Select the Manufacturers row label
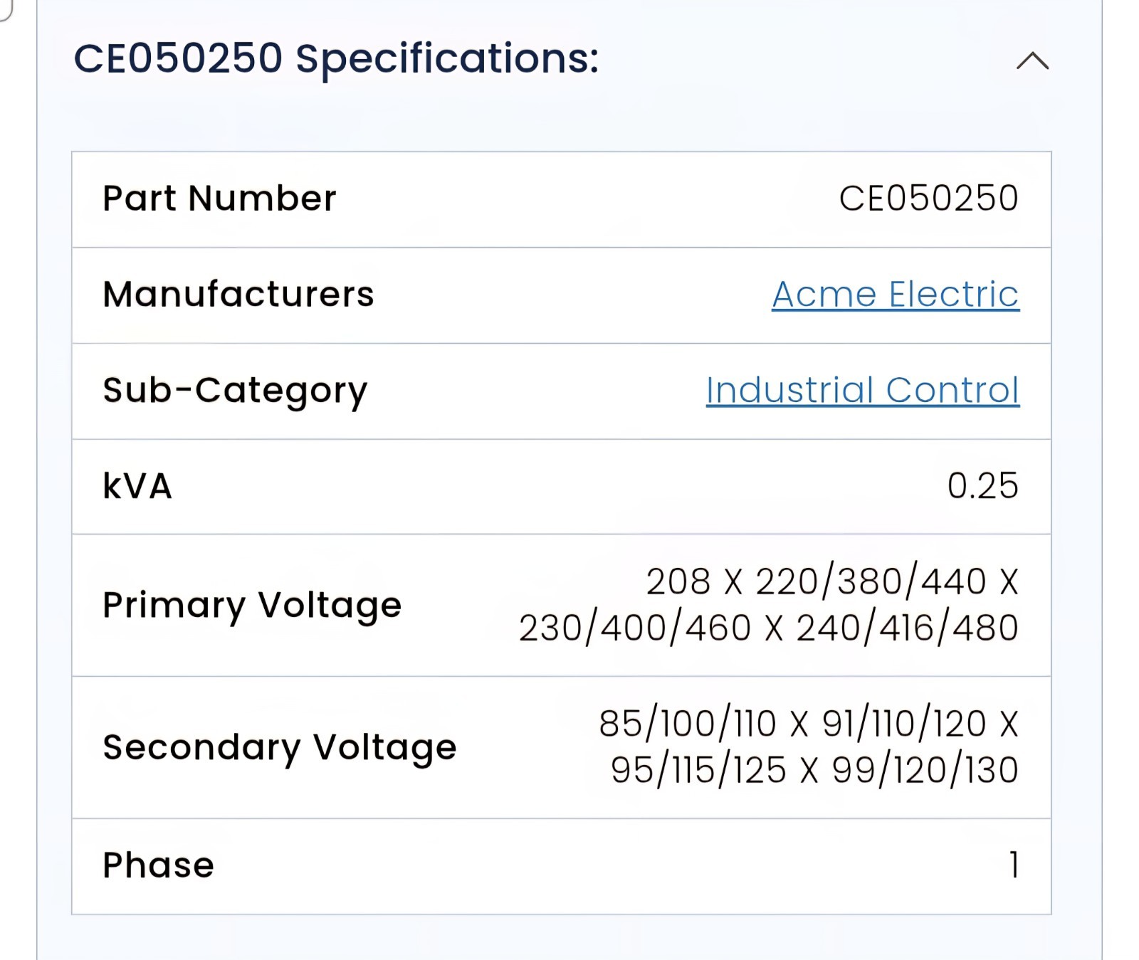The height and width of the screenshot is (960, 1139). point(238,294)
